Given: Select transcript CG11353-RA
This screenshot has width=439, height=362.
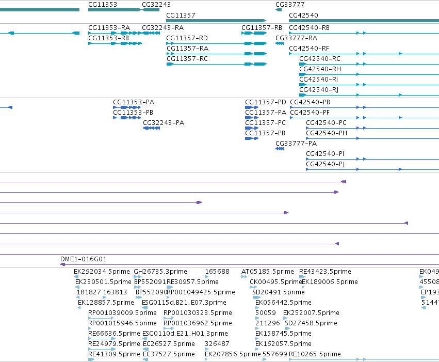Looking at the screenshot, I should point(115,33).
